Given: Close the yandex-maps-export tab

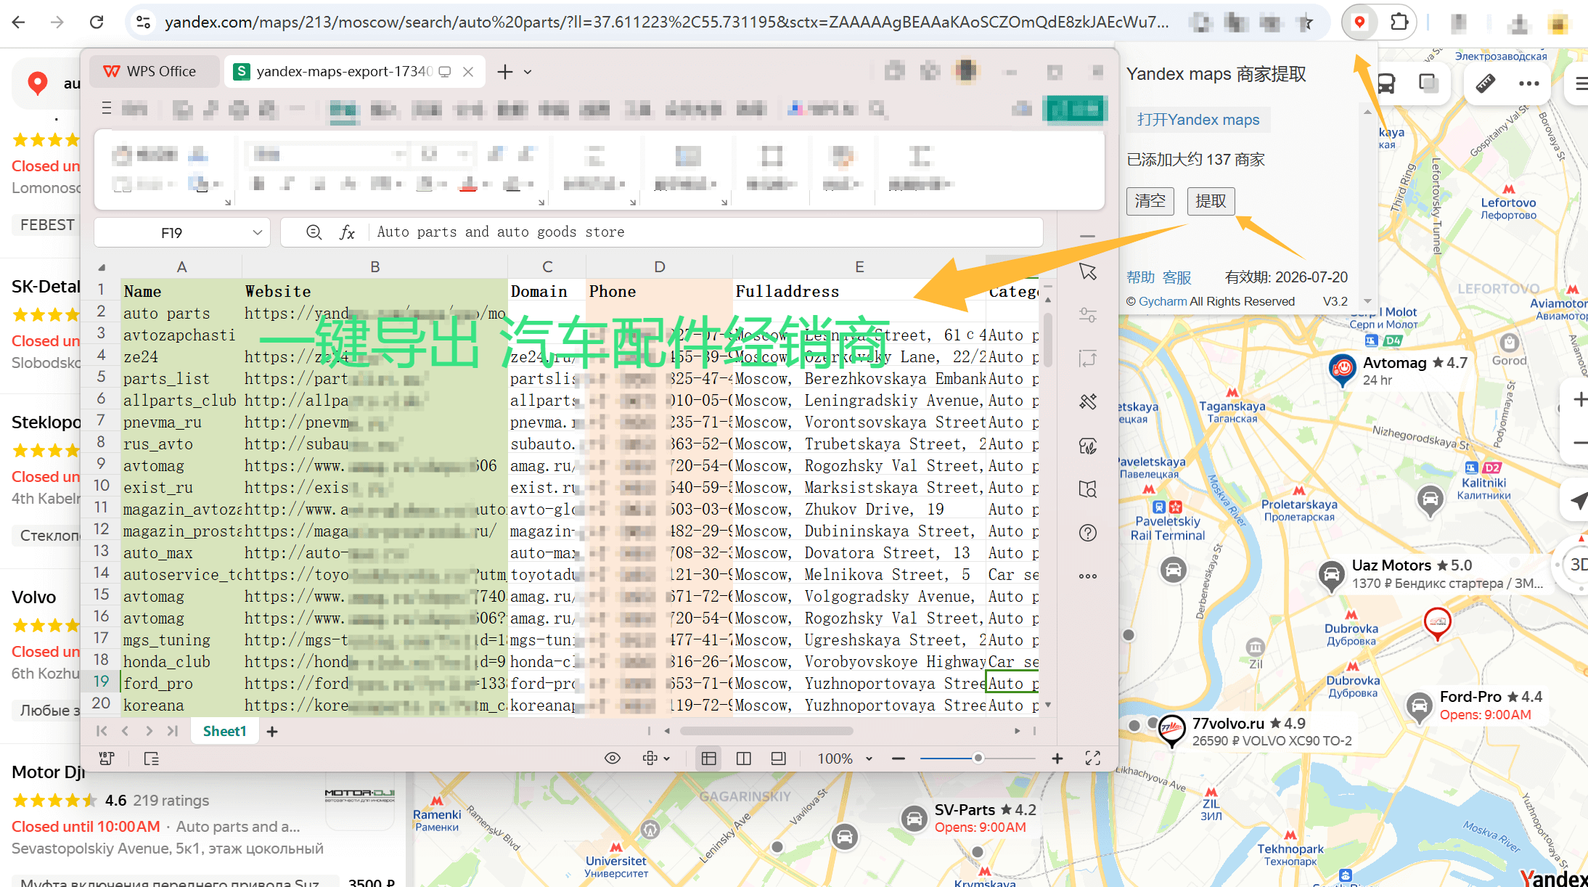Looking at the screenshot, I should pos(468,71).
